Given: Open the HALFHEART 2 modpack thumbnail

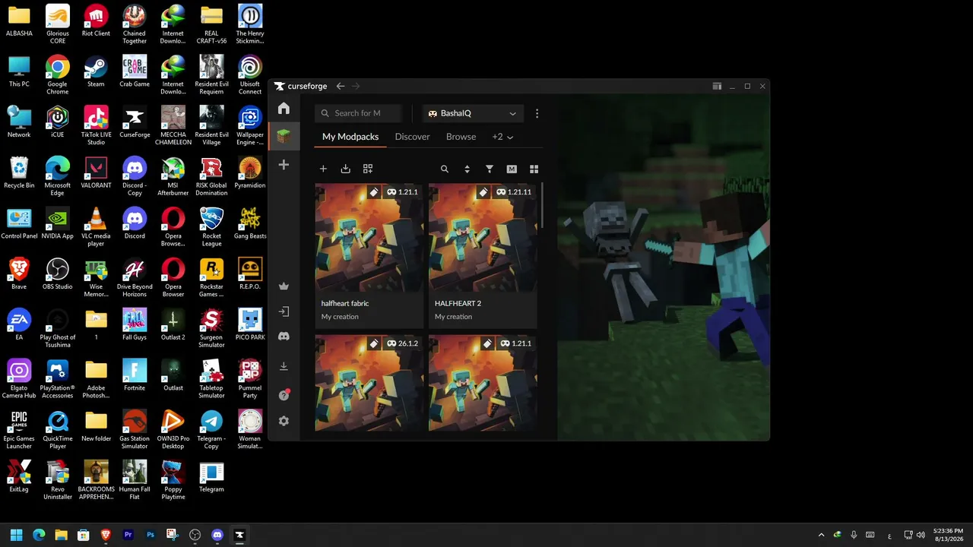Looking at the screenshot, I should (x=483, y=237).
